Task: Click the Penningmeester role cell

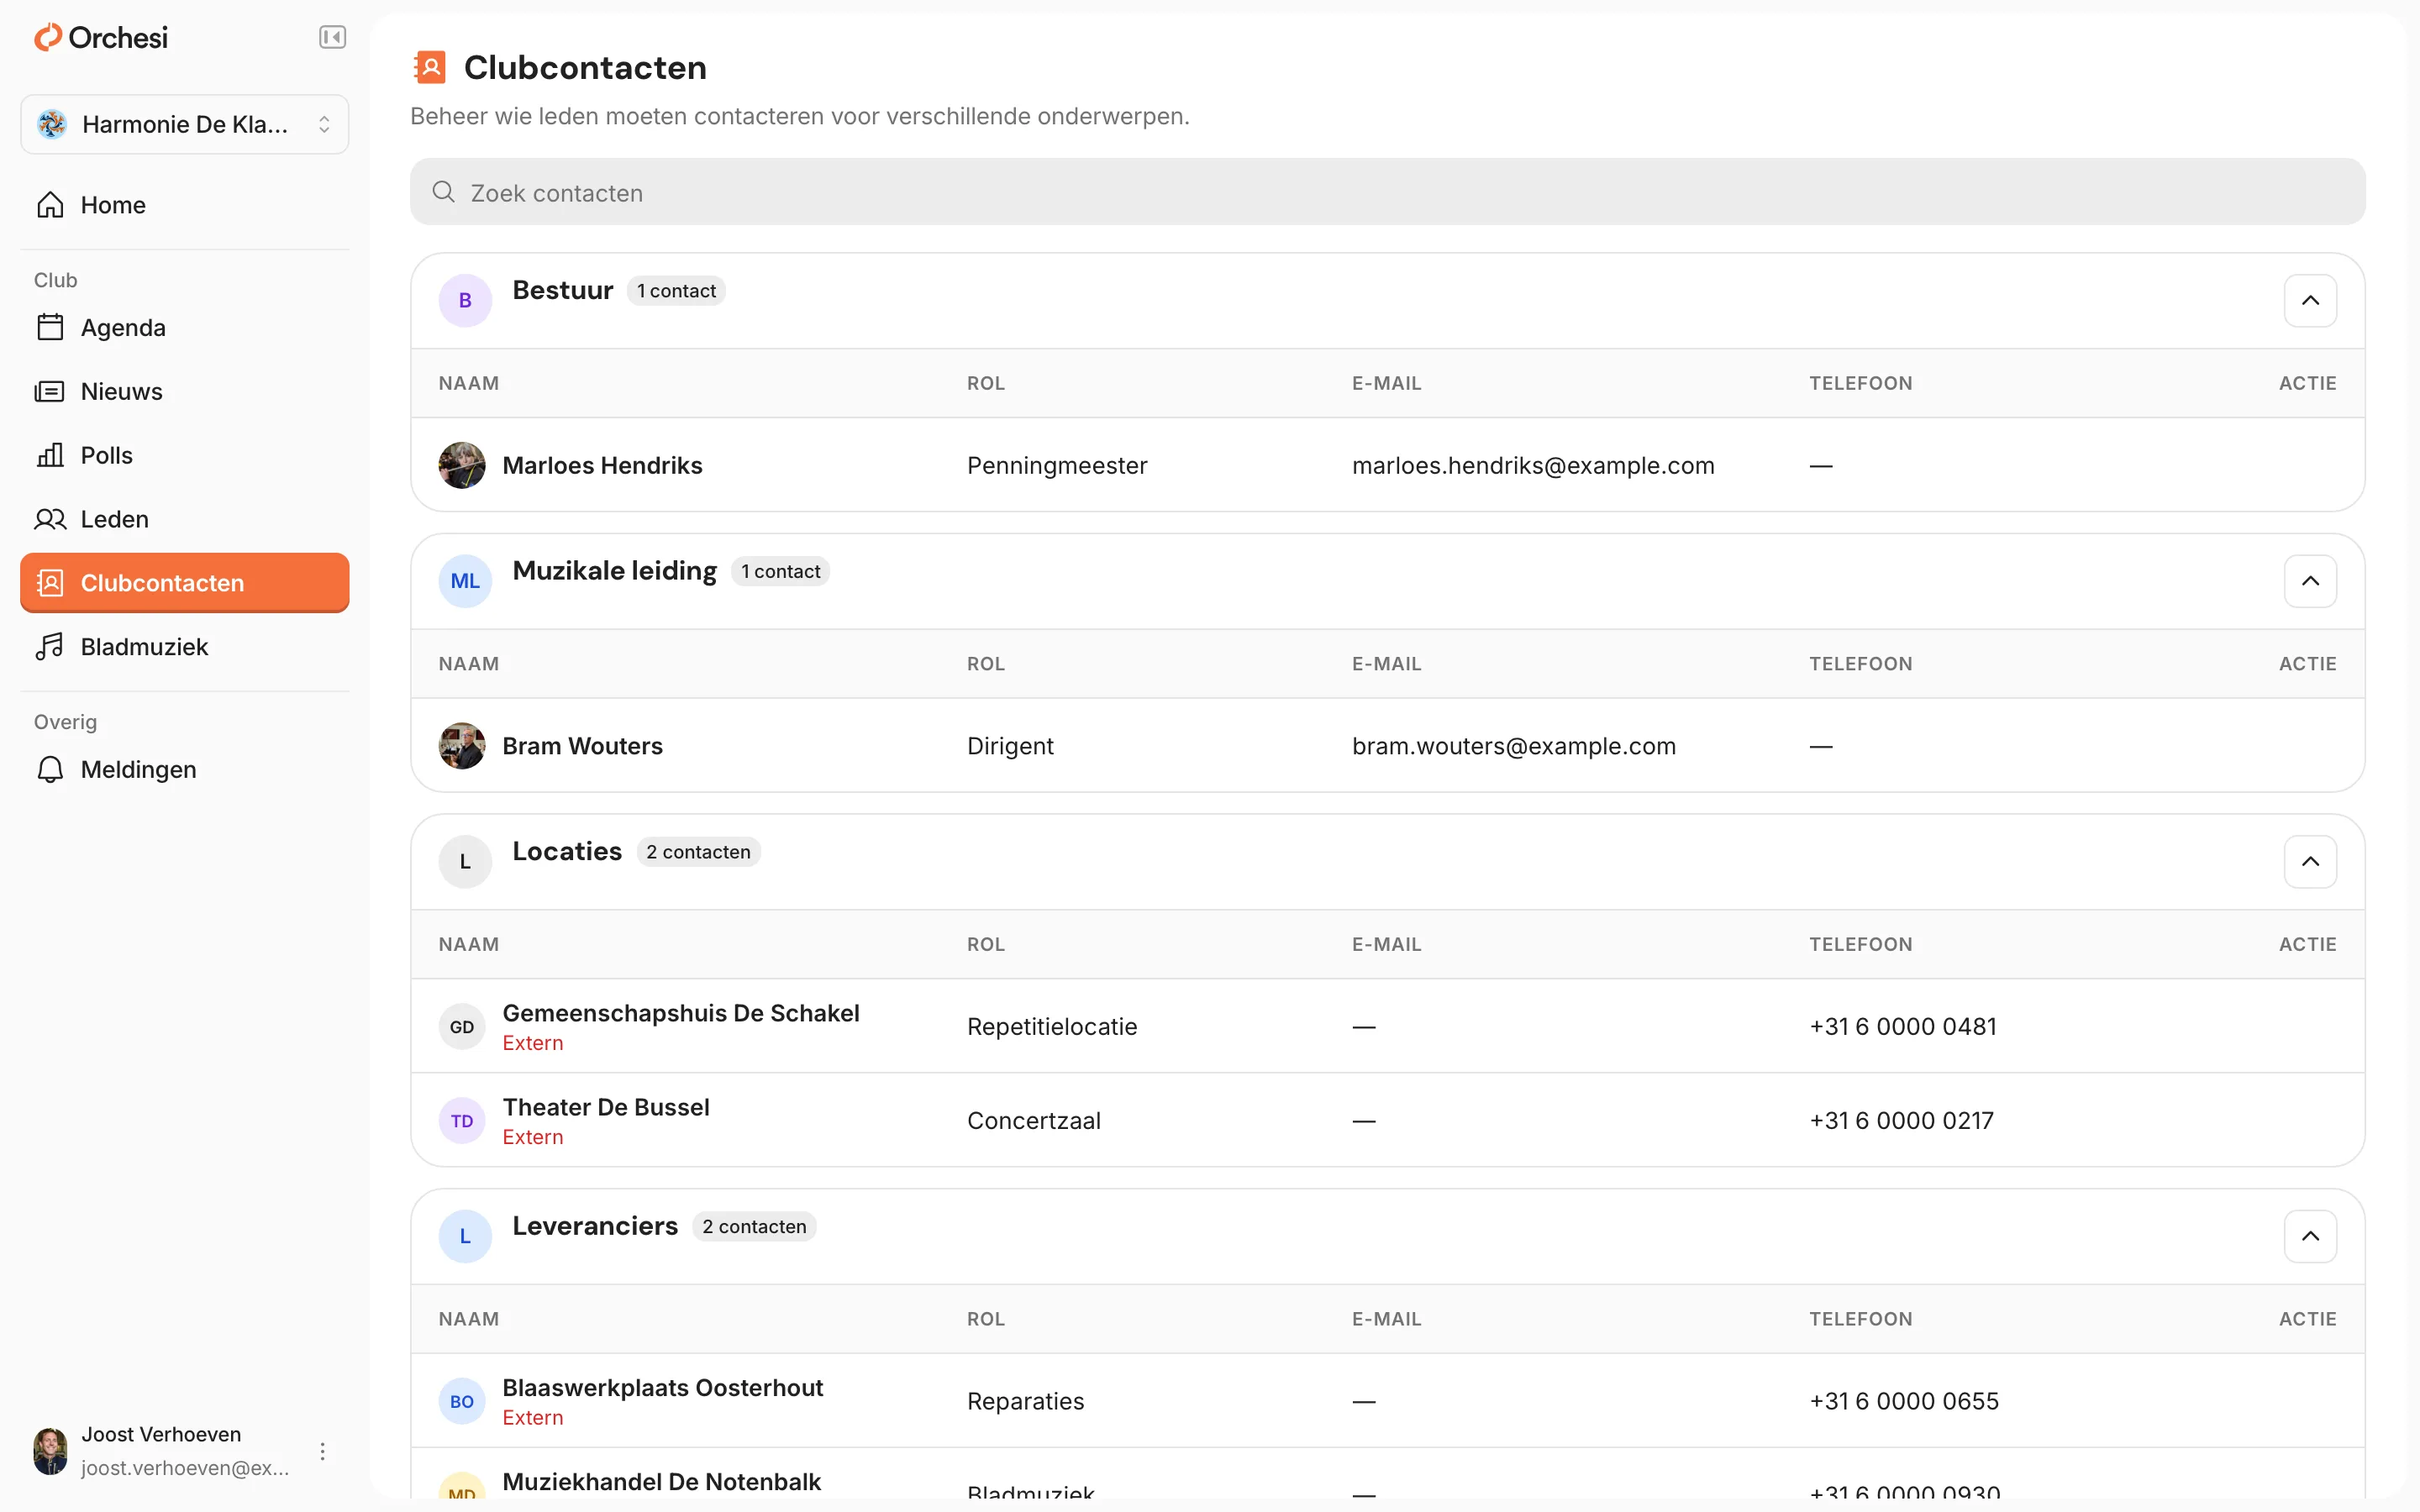Action: tap(1057, 465)
